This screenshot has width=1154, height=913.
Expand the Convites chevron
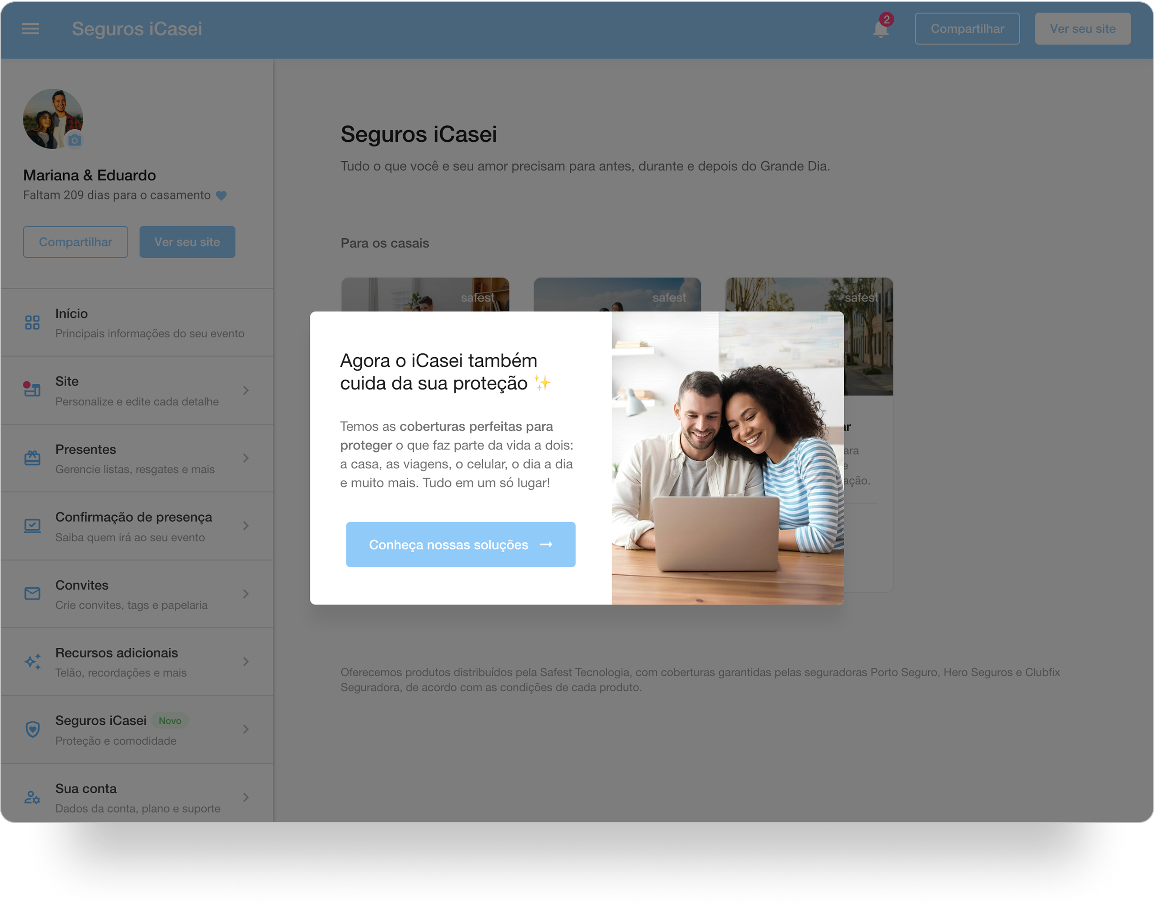(x=246, y=594)
